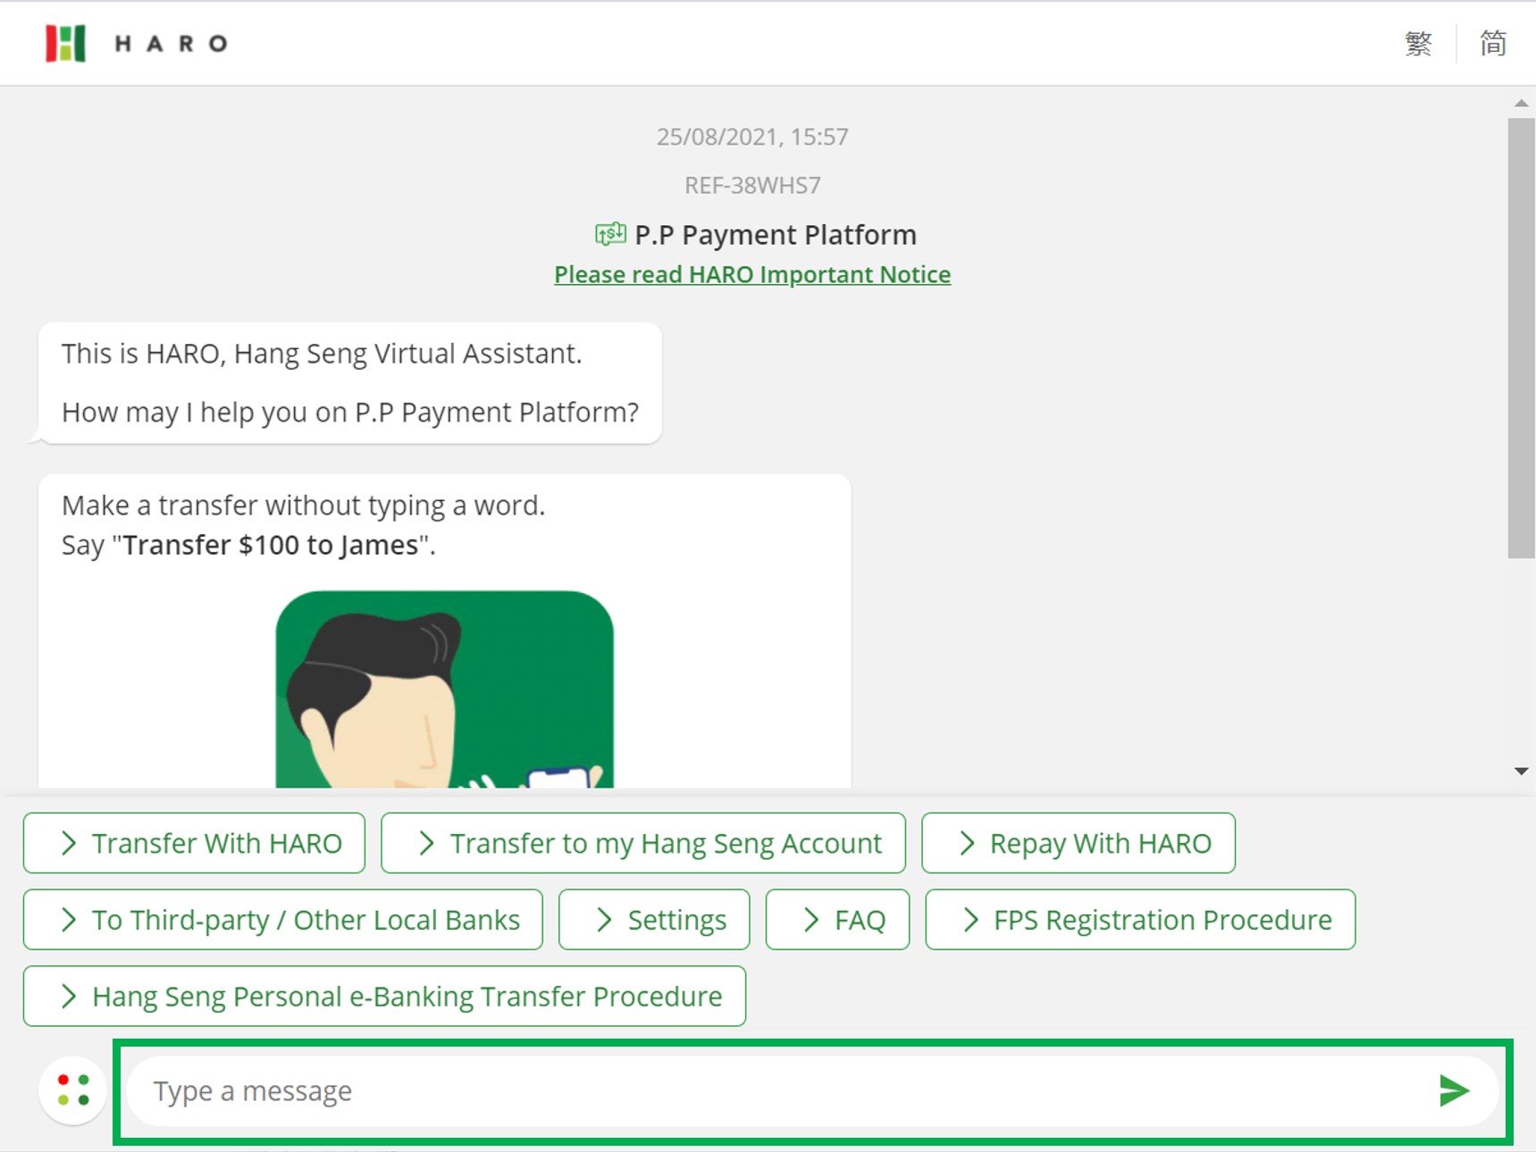Click 'This is HARO, Hang Seng Virtual Assistant.'
This screenshot has width=1536, height=1152.
[322, 354]
